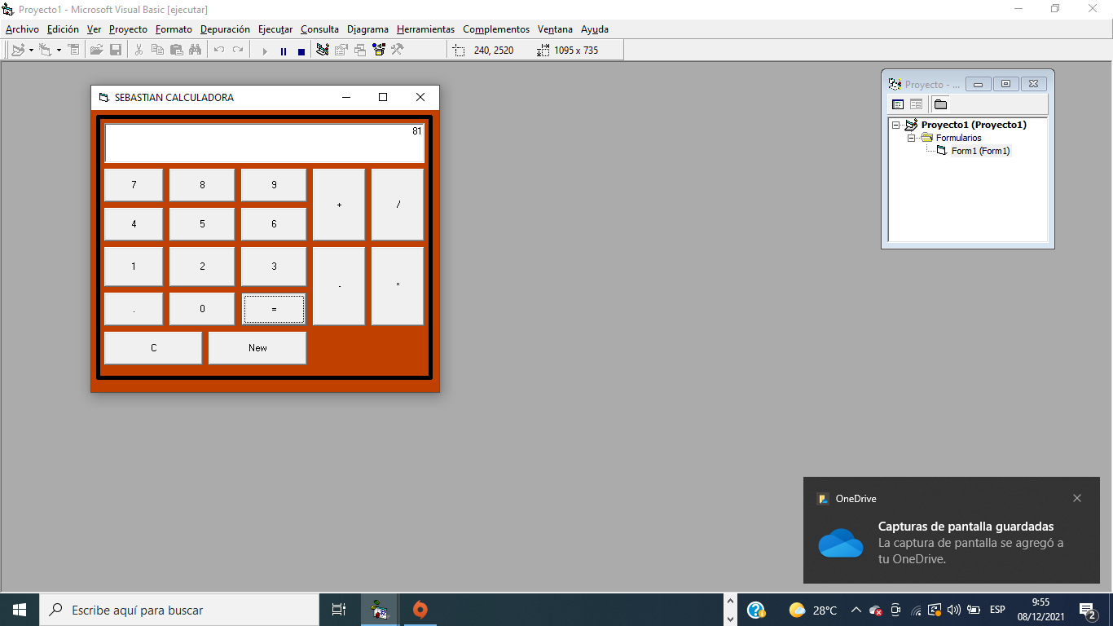The height and width of the screenshot is (626, 1113).
Task: Open the Consulta menu
Action: pos(319,29)
